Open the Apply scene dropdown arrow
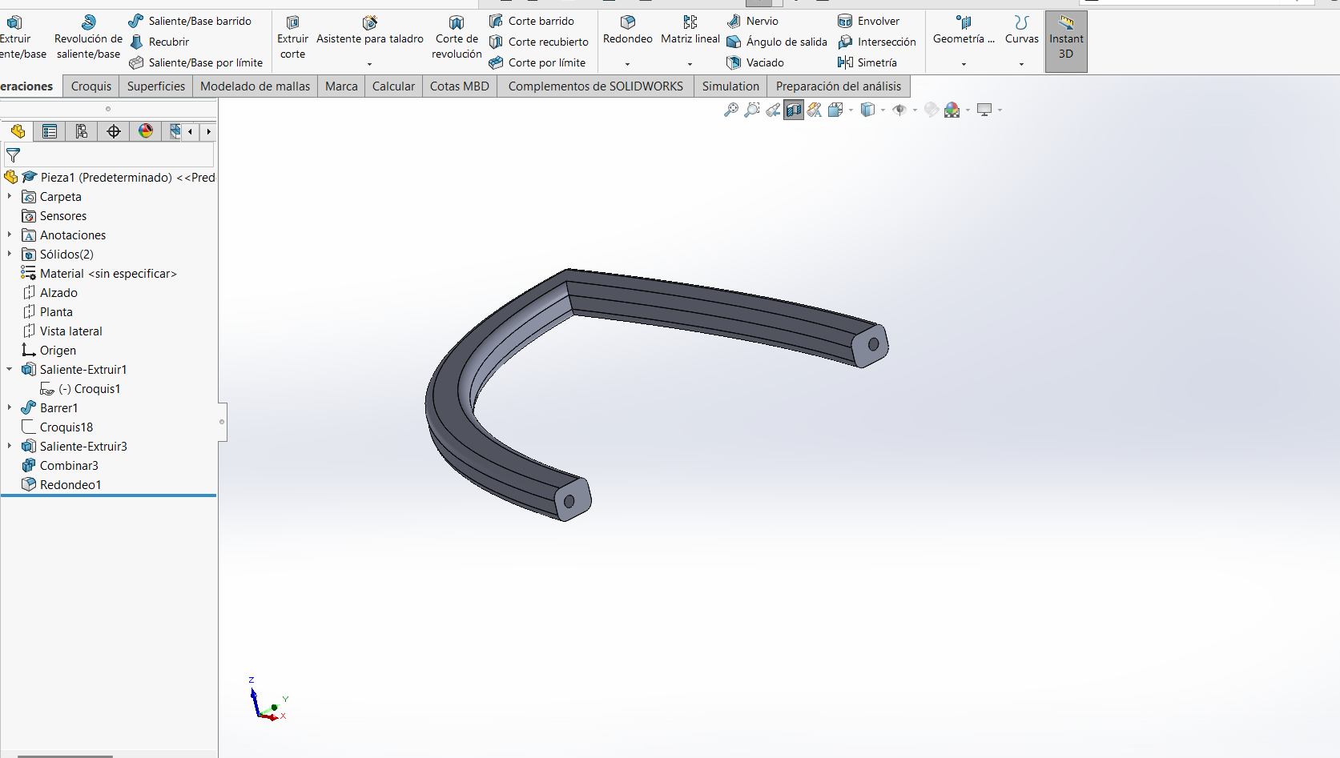The height and width of the screenshot is (758, 1340). click(x=968, y=110)
